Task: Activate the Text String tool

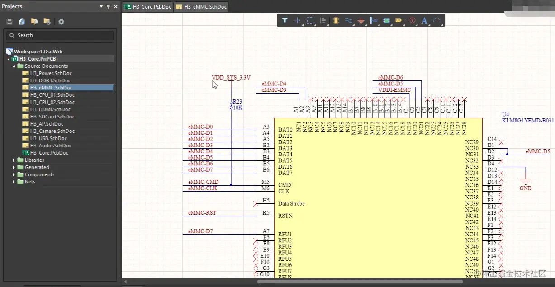Action: pos(424,20)
